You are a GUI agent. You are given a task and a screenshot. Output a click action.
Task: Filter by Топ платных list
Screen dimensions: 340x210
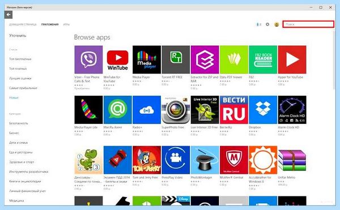[18, 68]
